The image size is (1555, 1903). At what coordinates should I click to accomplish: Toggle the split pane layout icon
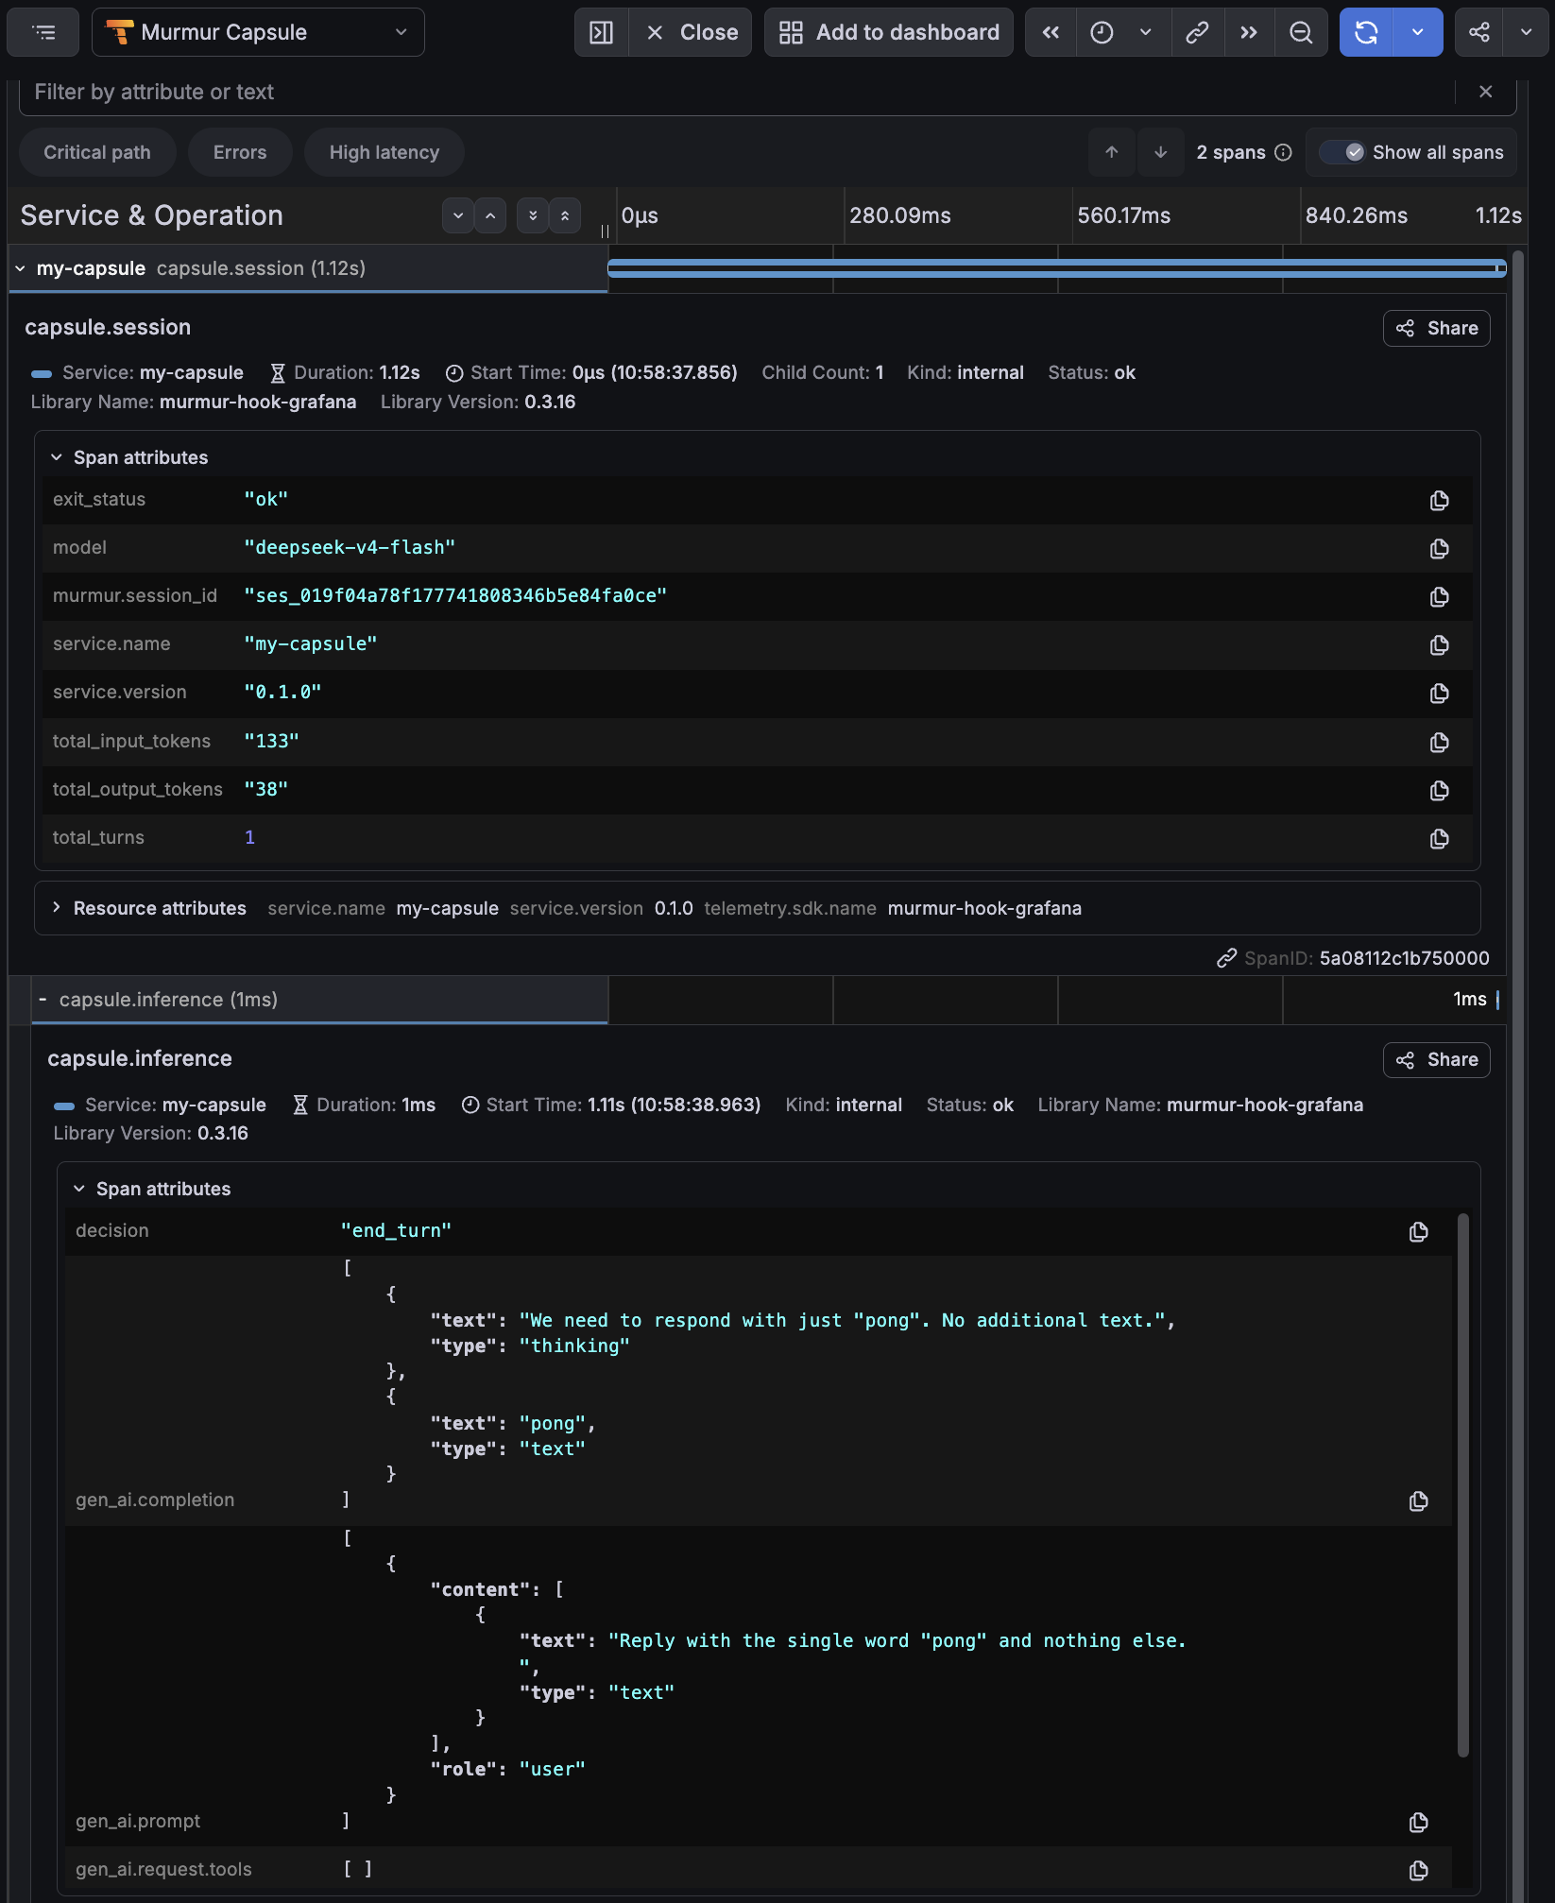(x=601, y=32)
